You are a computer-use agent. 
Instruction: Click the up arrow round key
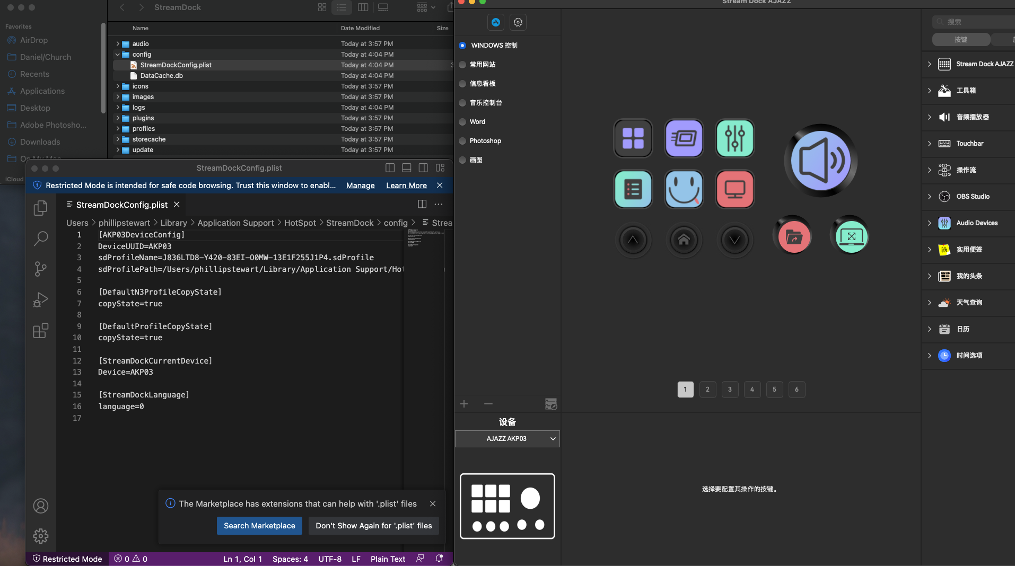pos(633,240)
